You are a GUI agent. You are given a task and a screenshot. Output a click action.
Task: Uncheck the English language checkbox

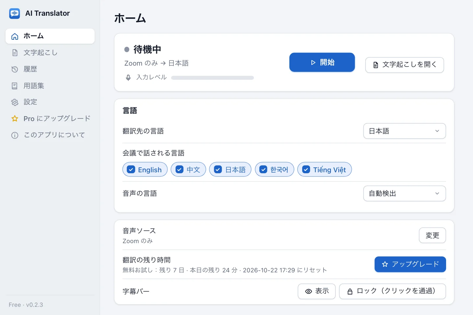(131, 170)
